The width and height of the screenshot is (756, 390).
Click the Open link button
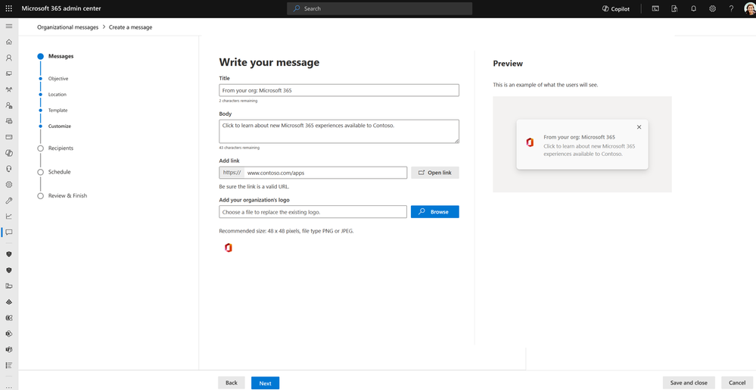pos(435,173)
